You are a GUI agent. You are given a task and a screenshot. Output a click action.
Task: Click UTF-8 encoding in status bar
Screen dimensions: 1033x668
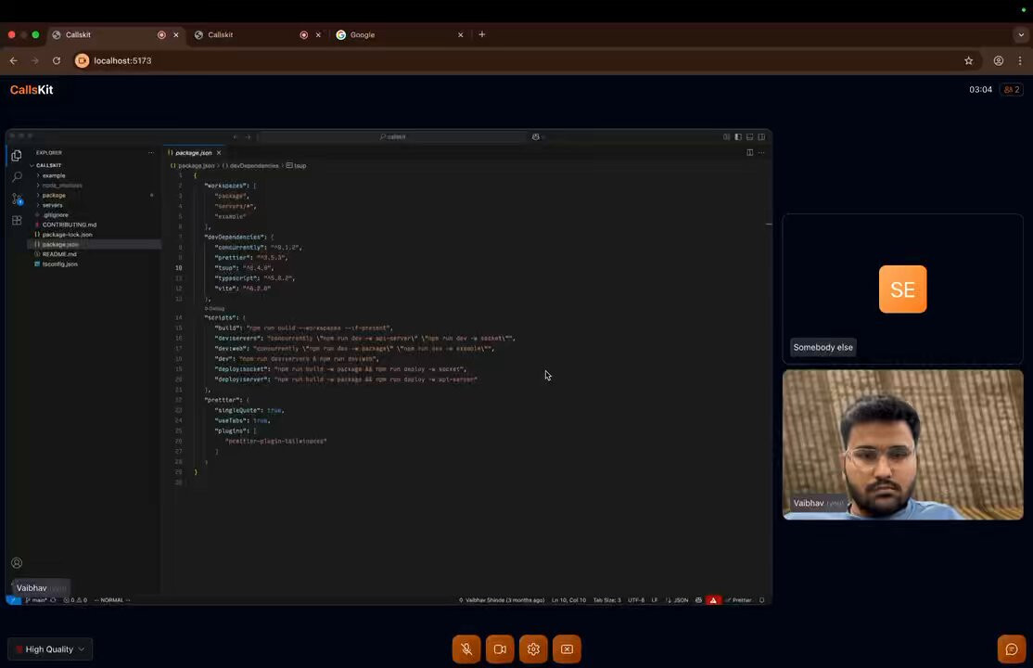tap(636, 600)
